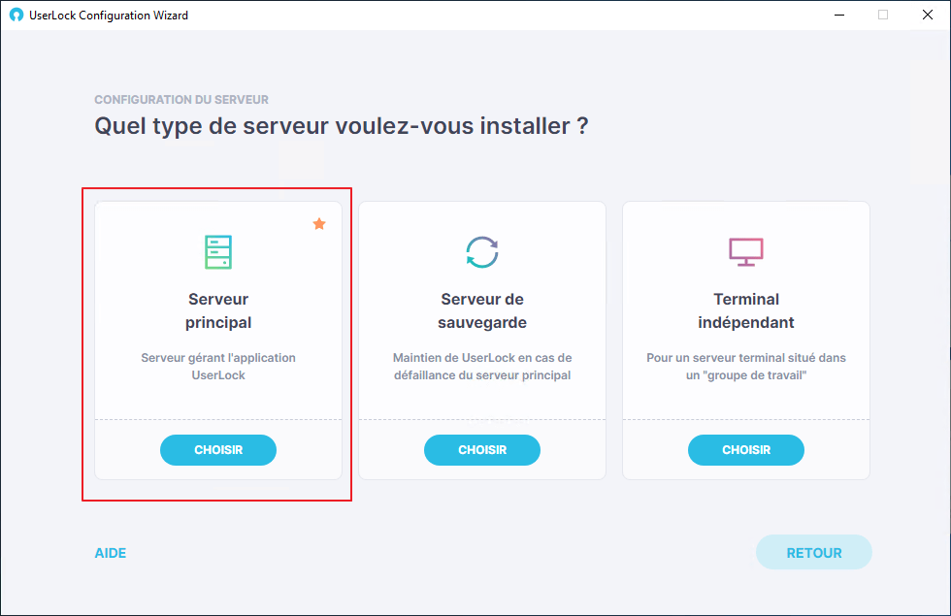Choose the Serveur principal option

coord(218,450)
